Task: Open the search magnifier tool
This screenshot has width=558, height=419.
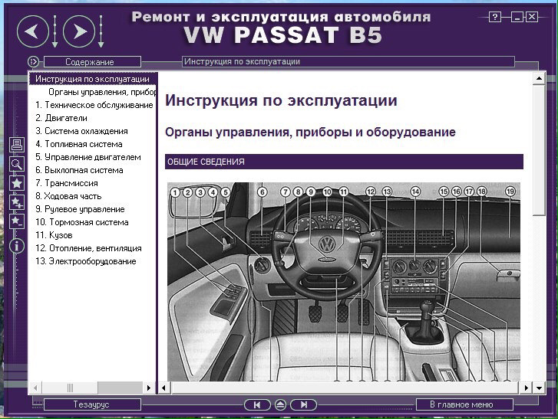Action: (17, 164)
